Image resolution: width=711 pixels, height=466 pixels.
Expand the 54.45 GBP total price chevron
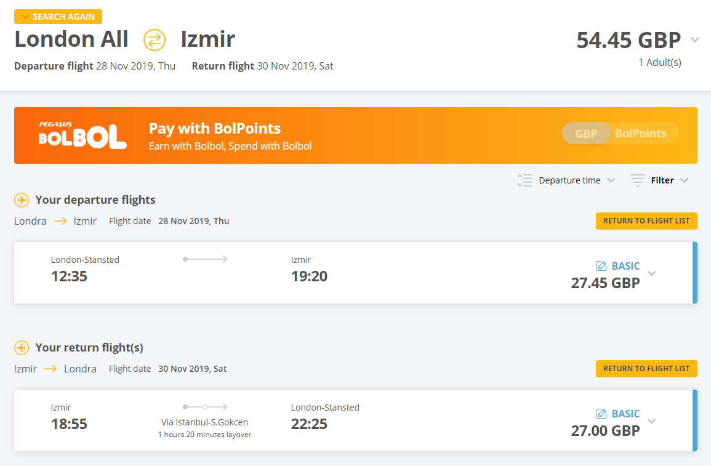[694, 40]
